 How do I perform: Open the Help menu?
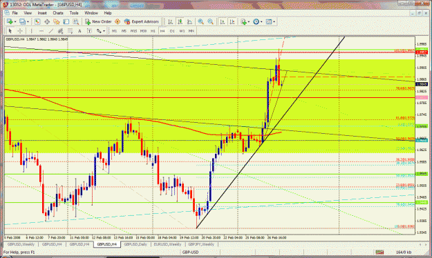108,13
